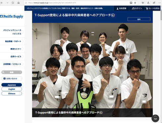Open the favorites hub icon

pos(143,3)
